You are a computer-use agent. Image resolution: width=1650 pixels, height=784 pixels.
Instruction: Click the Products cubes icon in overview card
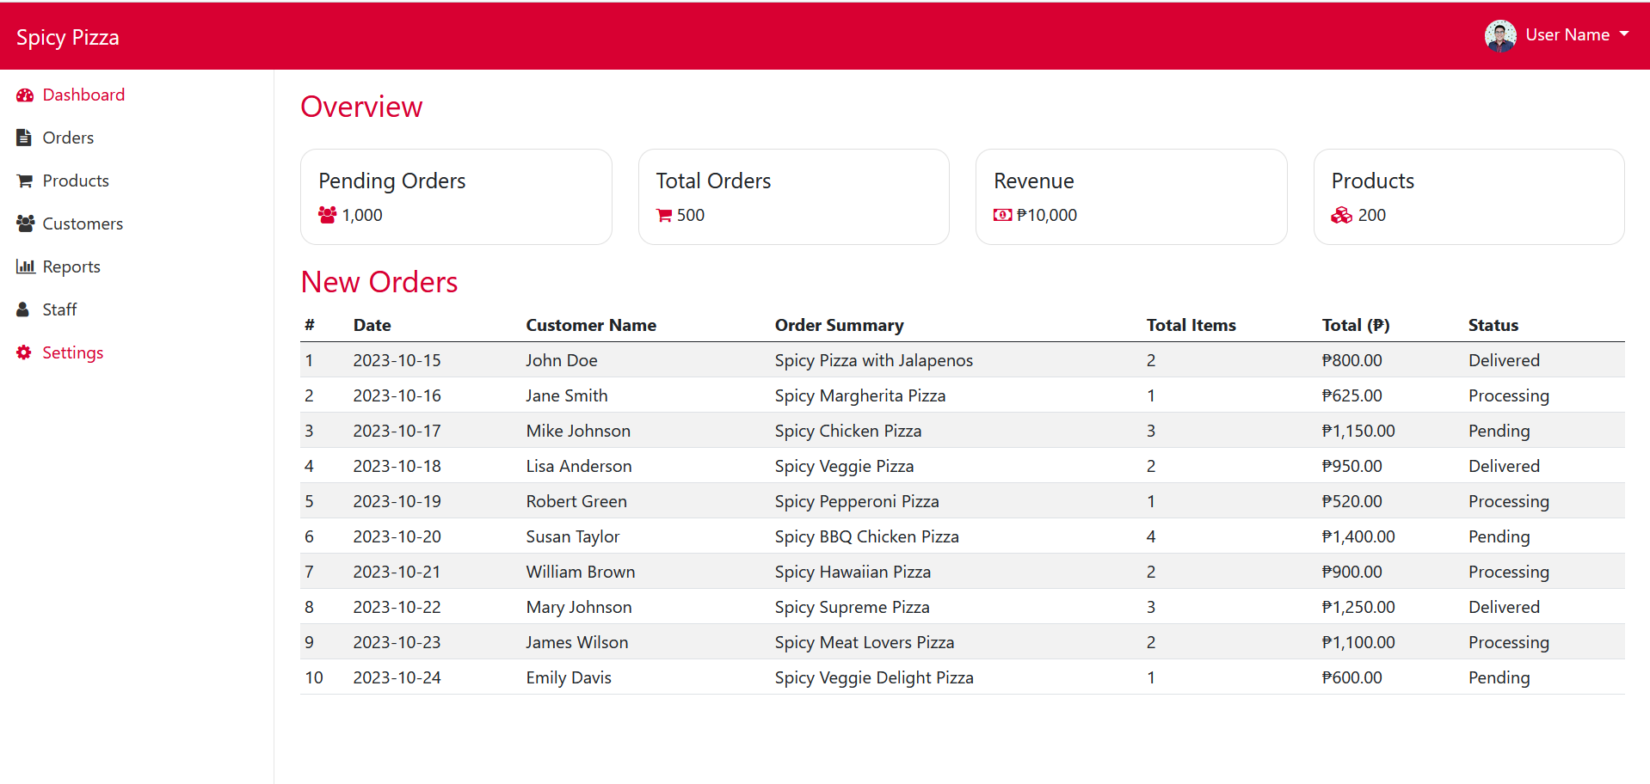pos(1341,215)
